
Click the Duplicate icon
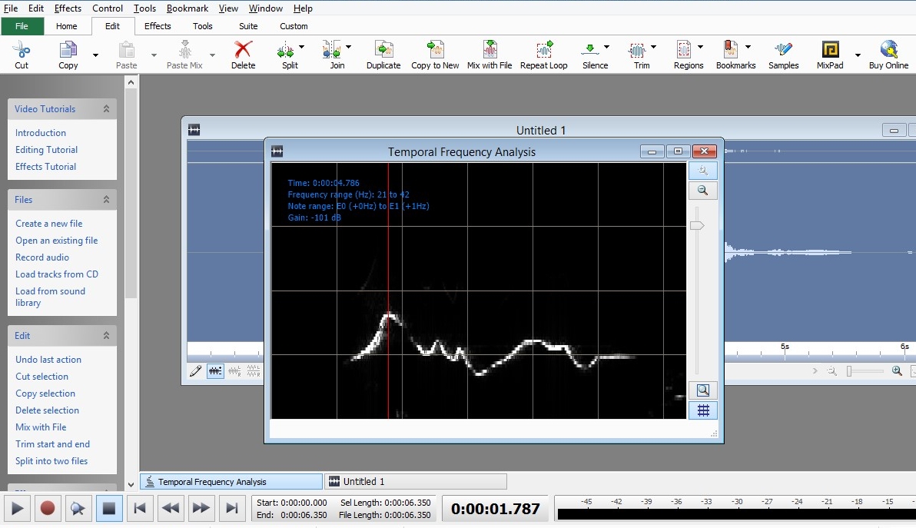pyautogui.click(x=383, y=50)
